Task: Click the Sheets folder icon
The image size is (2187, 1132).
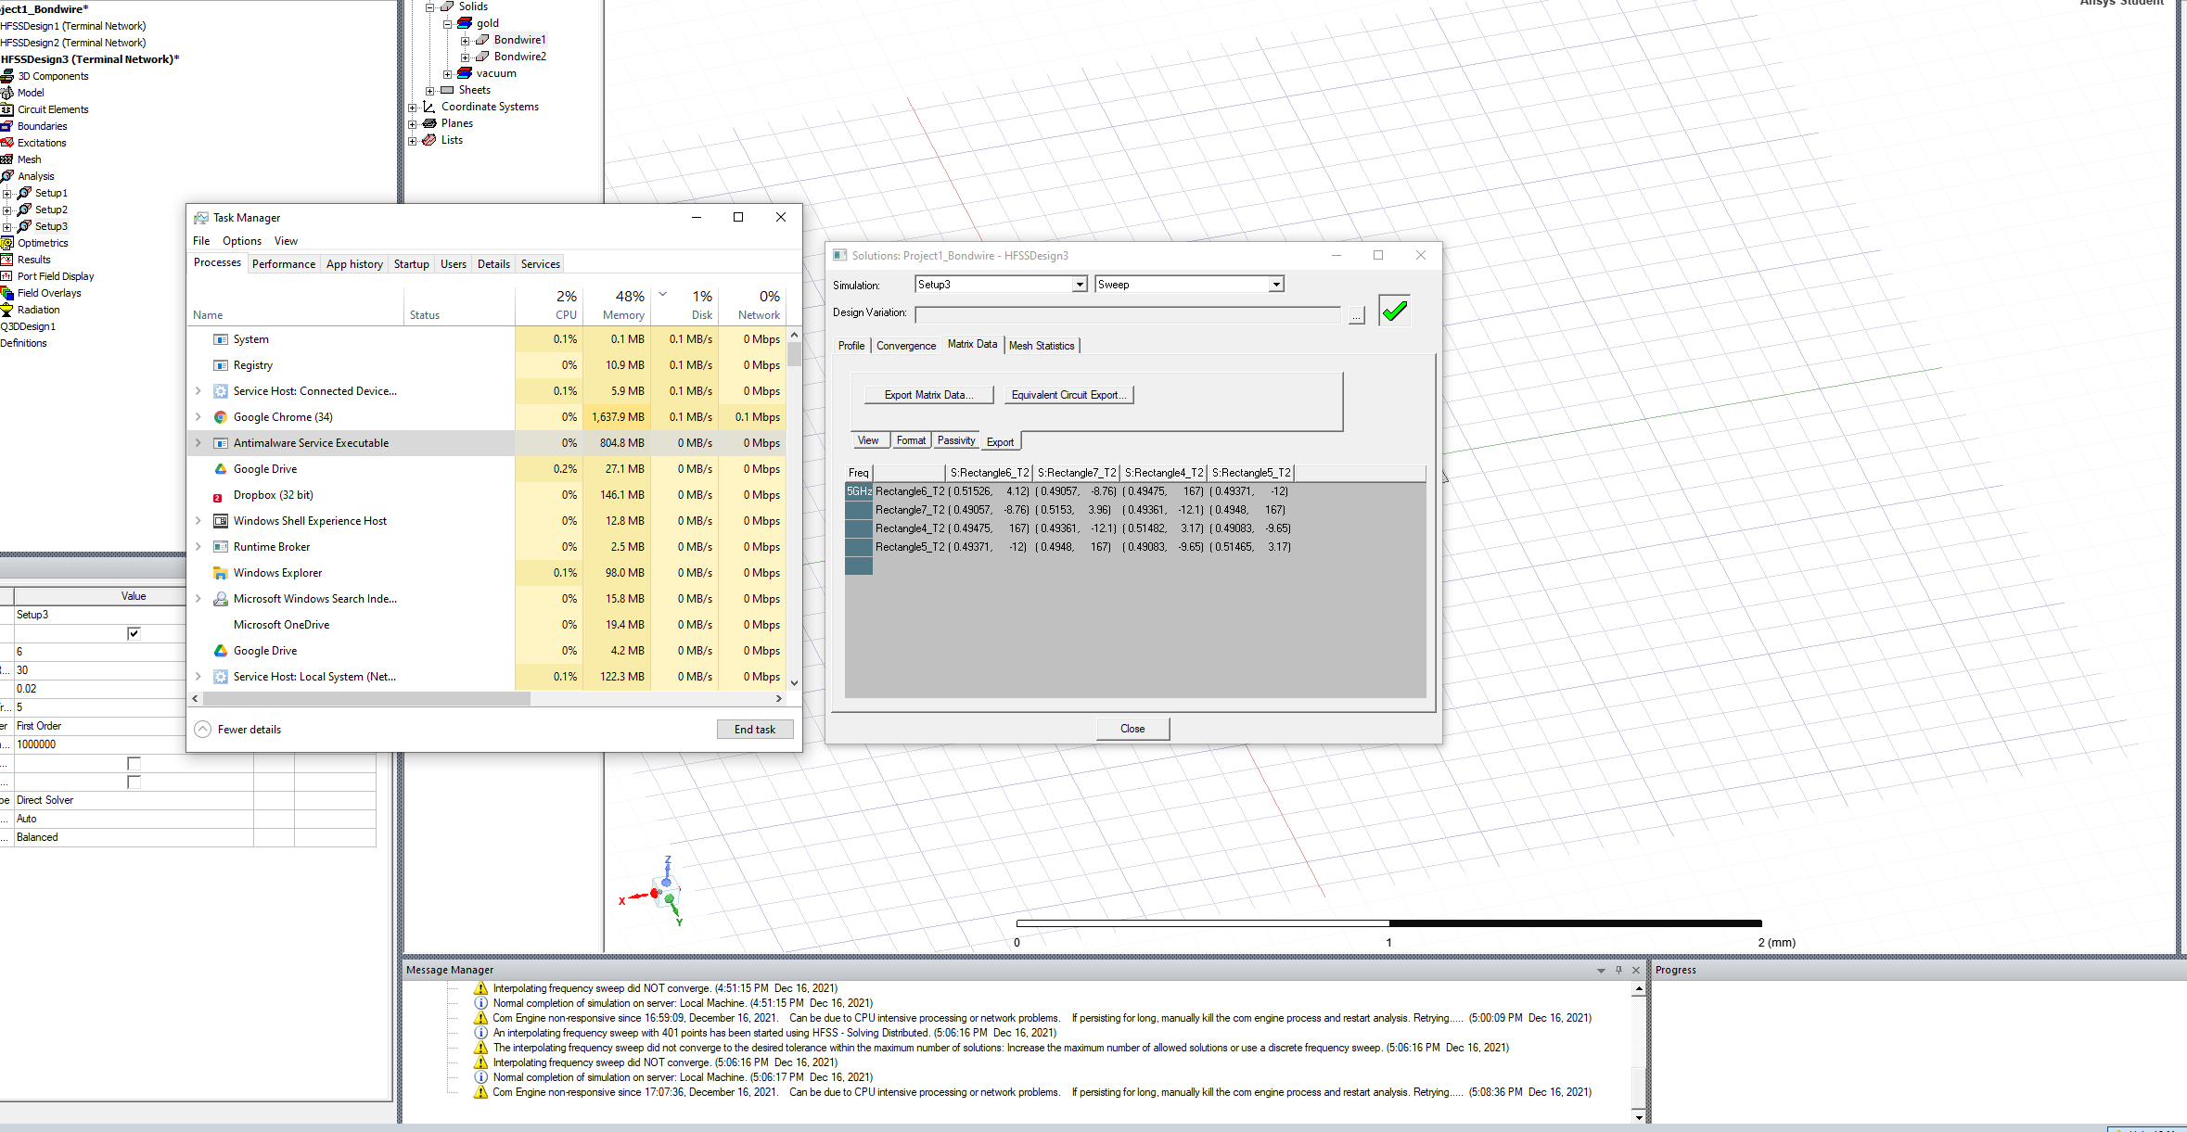Action: (x=447, y=90)
